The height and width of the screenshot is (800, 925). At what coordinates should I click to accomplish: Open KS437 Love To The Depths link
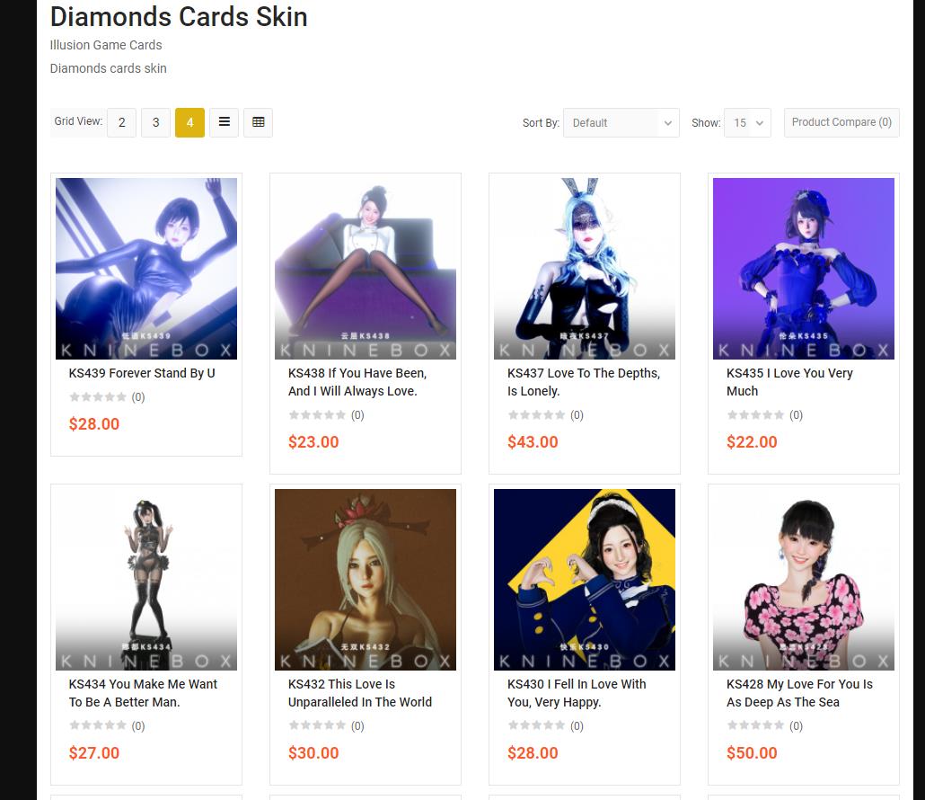[584, 382]
